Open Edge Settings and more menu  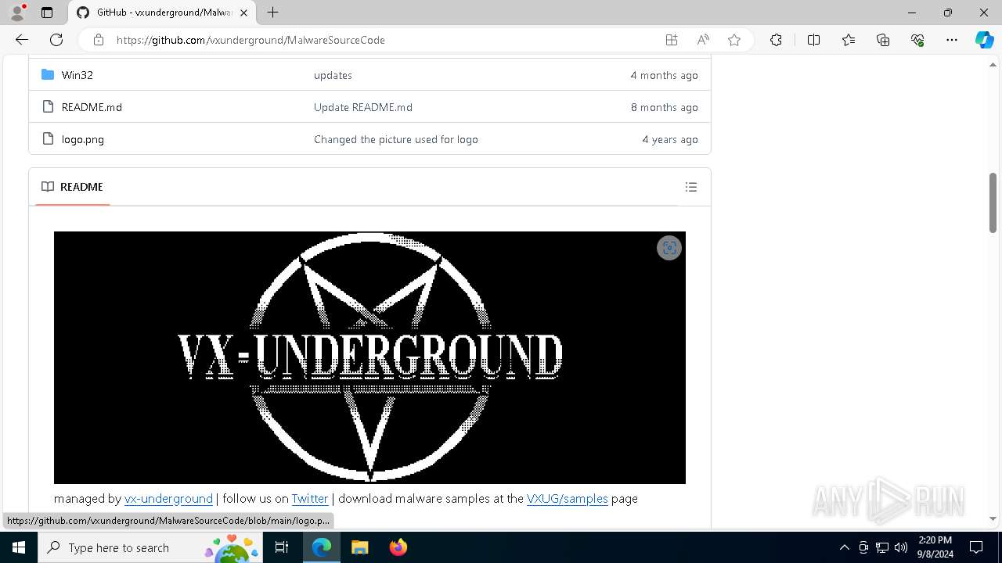pyautogui.click(x=952, y=40)
